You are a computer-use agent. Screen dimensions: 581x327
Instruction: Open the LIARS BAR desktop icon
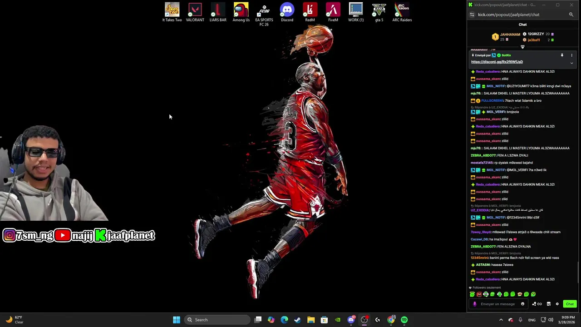pyautogui.click(x=218, y=12)
